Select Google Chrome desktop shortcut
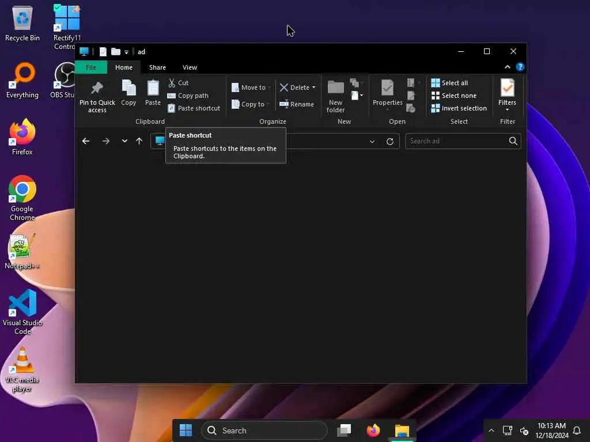590x442 pixels. point(22,198)
